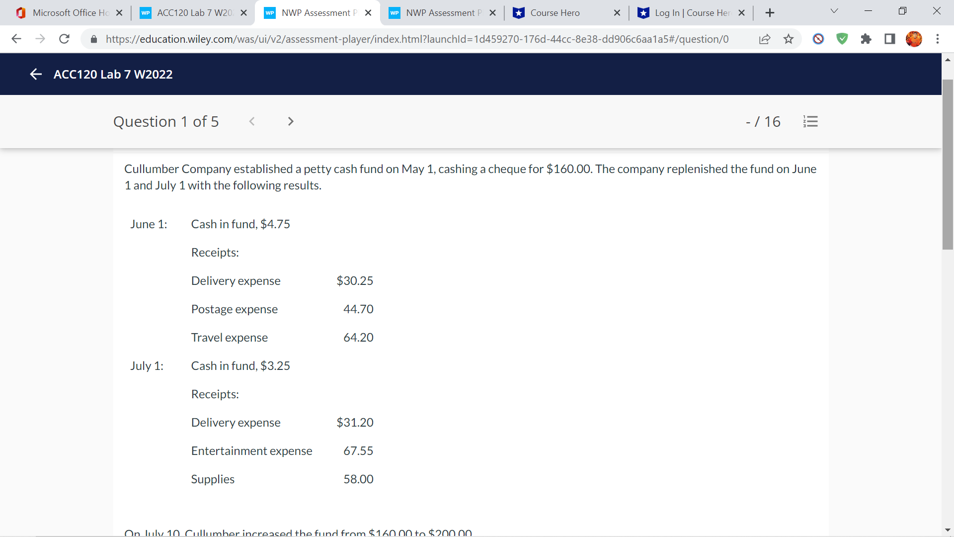The height and width of the screenshot is (537, 954).
Task: Open the Chrome three-dot menu
Action: [x=938, y=39]
